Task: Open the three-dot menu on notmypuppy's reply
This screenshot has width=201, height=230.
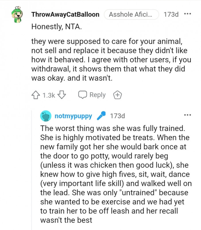Action: [x=187, y=115]
